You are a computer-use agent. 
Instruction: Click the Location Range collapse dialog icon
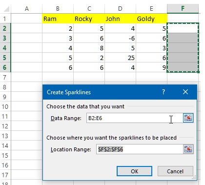pyautogui.click(x=188, y=149)
